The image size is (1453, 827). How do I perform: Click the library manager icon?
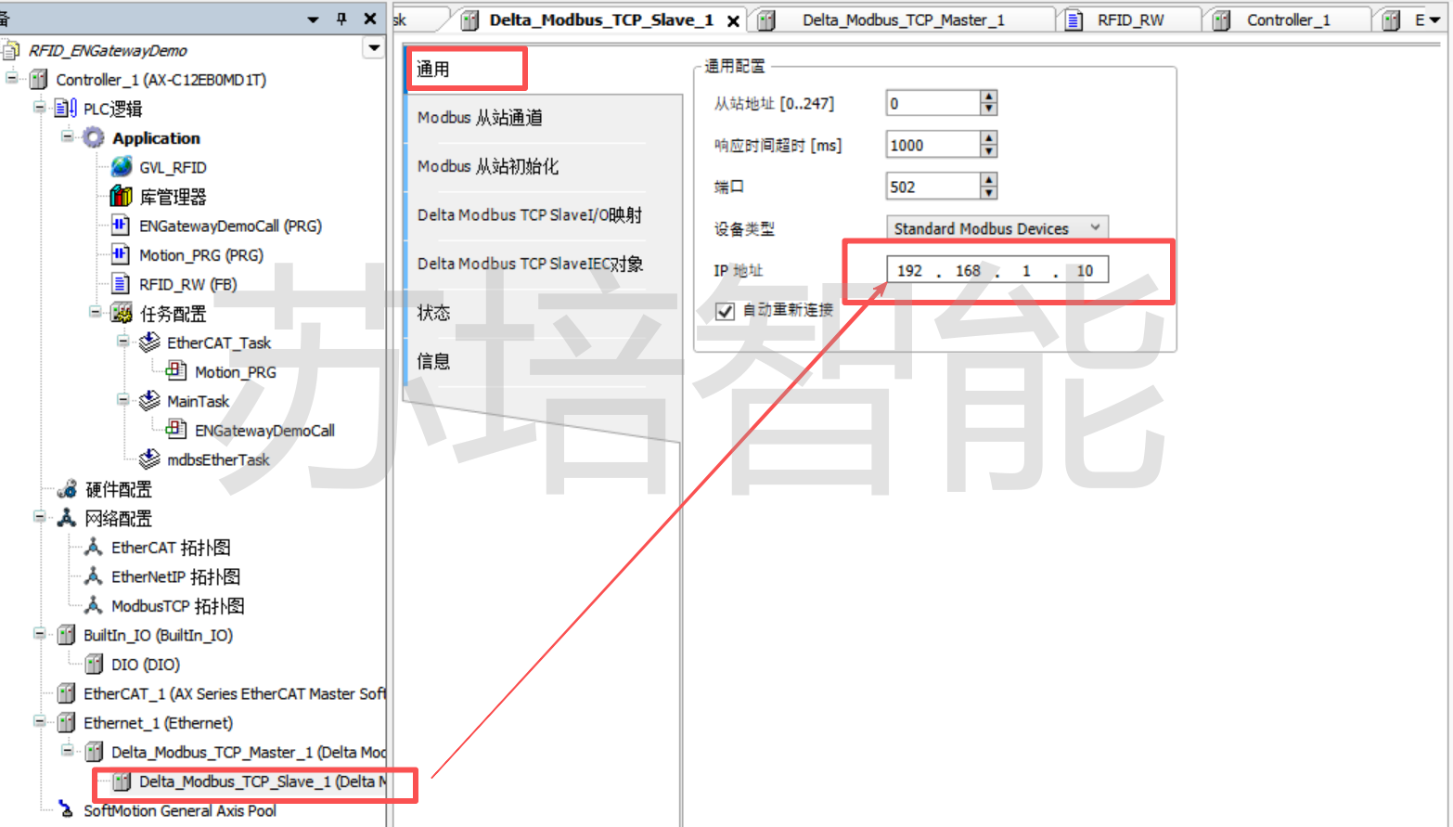click(x=121, y=197)
